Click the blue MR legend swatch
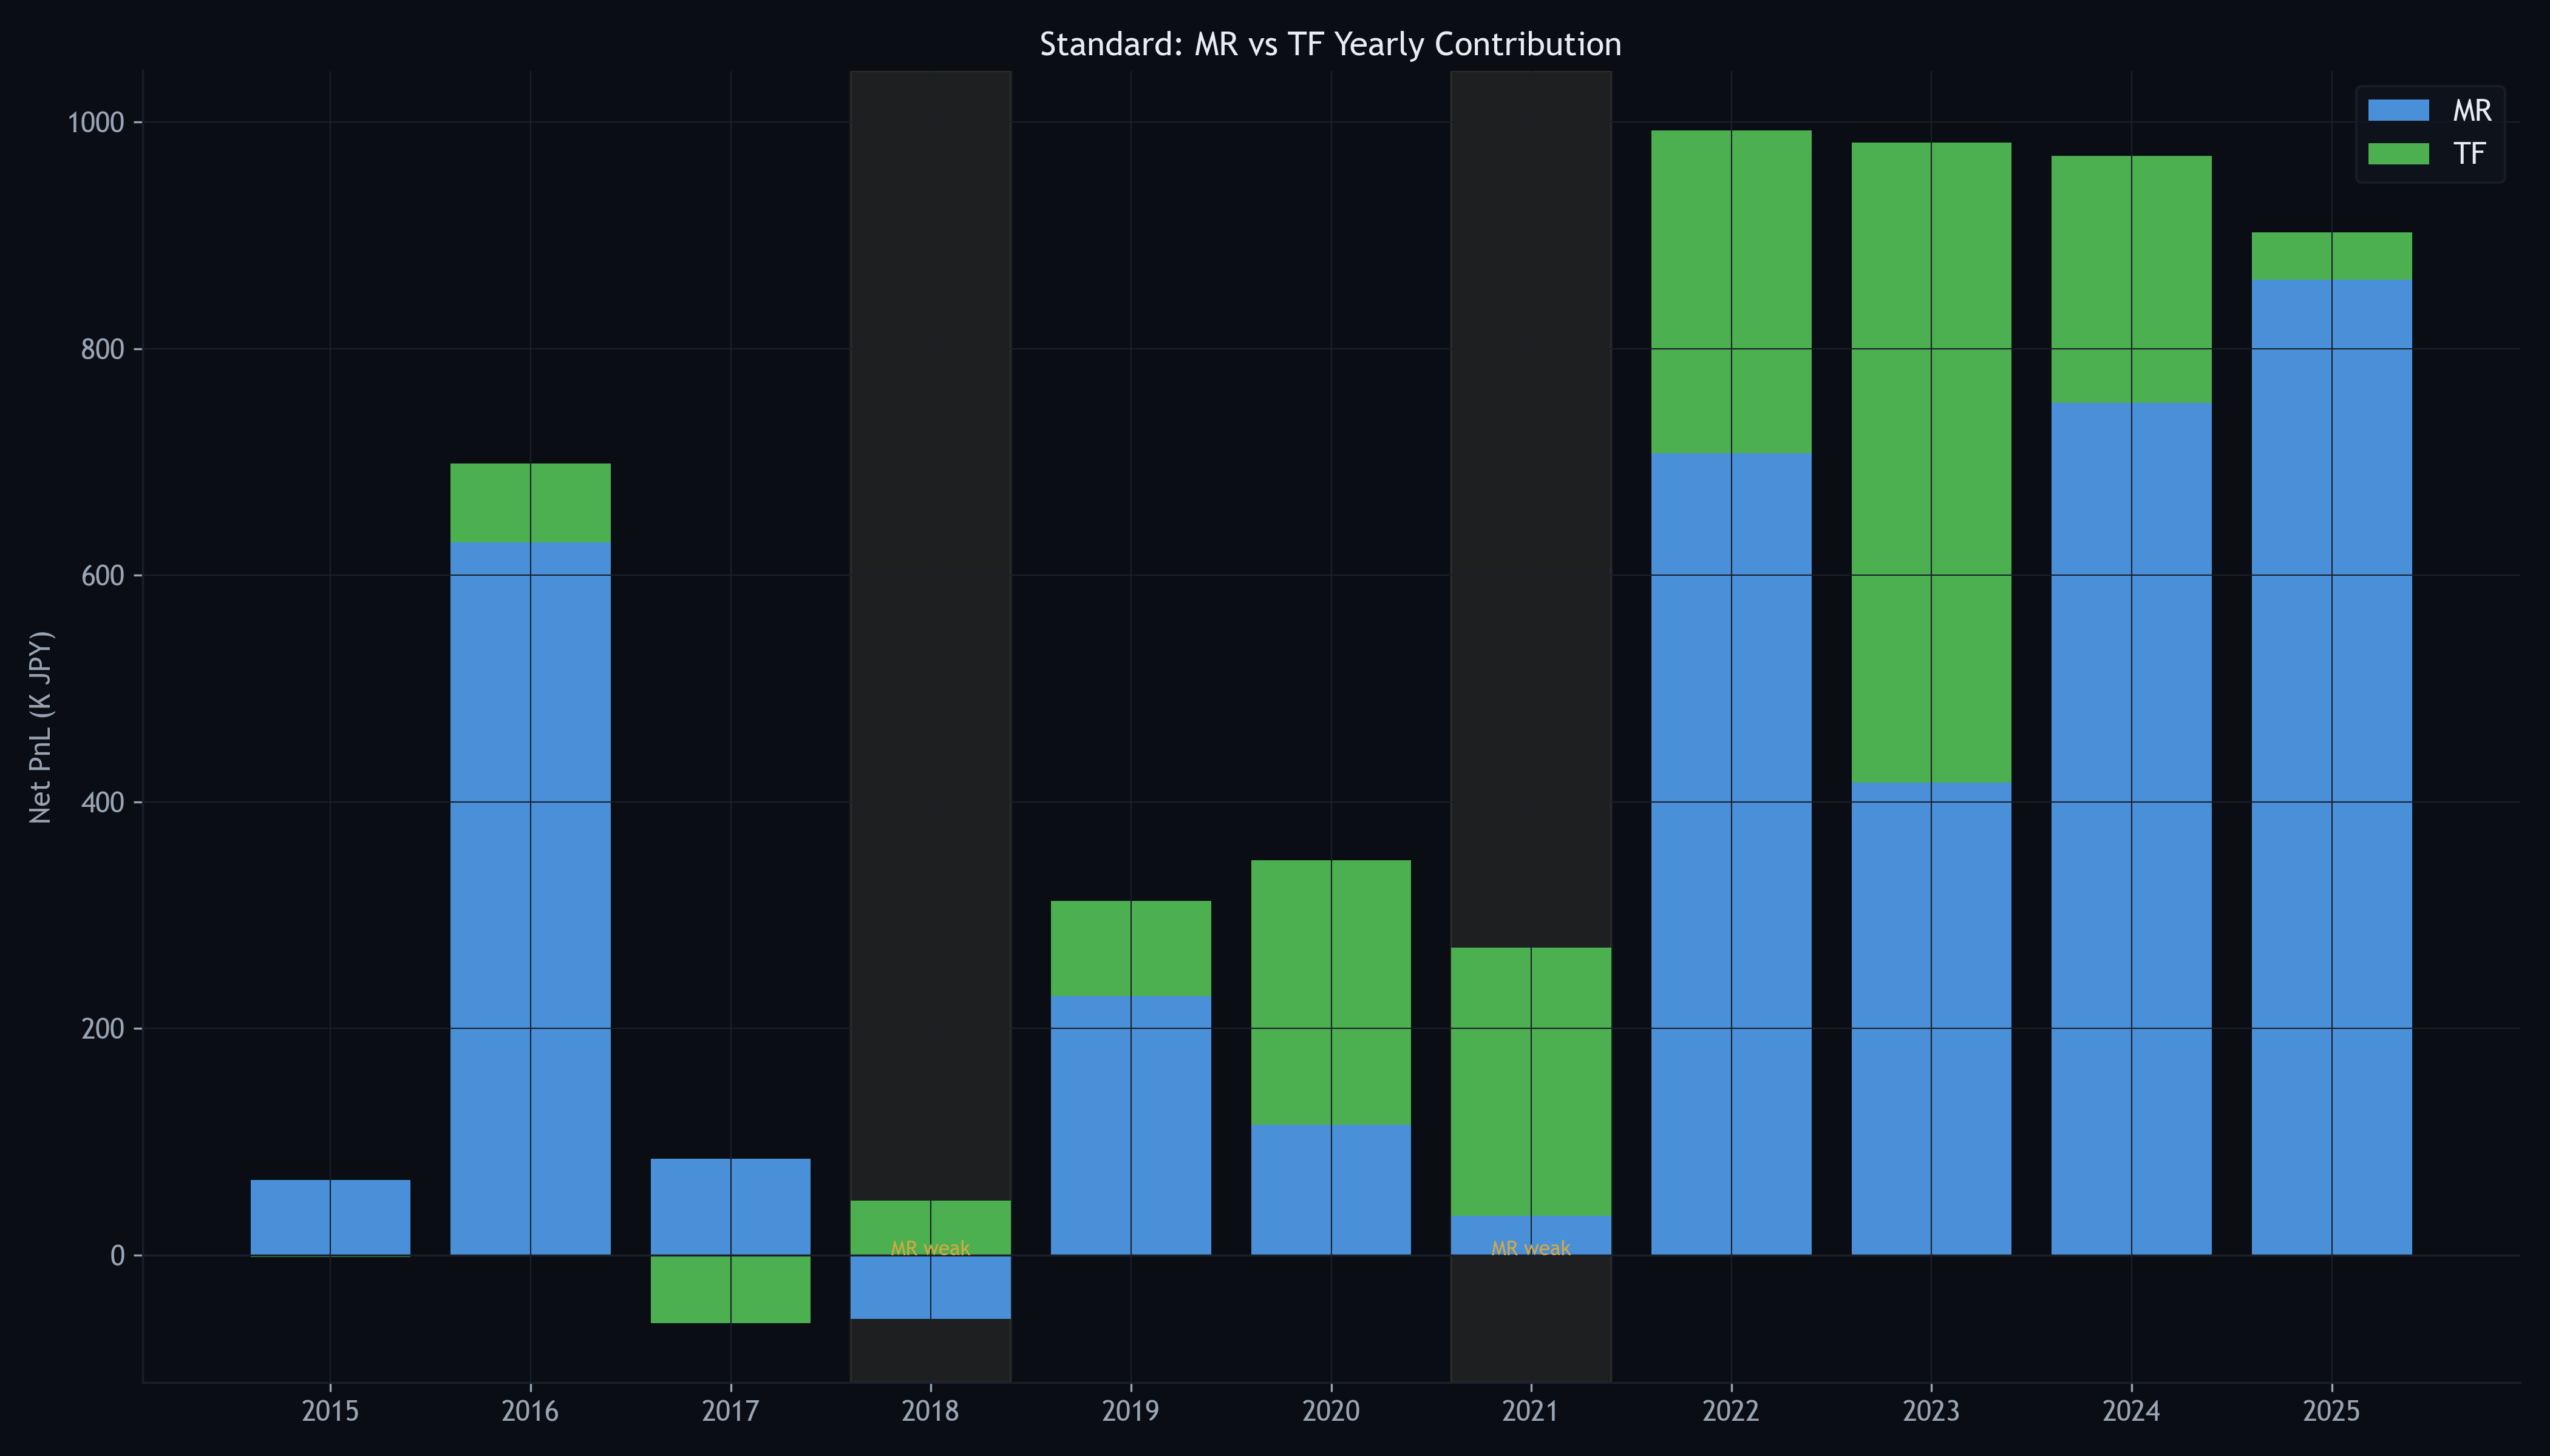 tap(2398, 110)
